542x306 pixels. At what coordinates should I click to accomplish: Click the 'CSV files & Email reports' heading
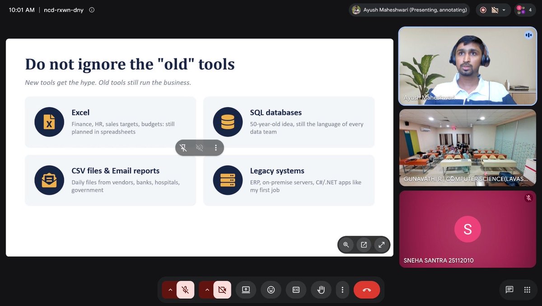click(116, 171)
